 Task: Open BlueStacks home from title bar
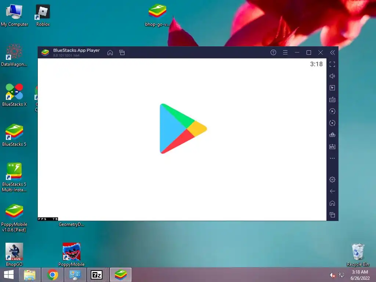110,53
